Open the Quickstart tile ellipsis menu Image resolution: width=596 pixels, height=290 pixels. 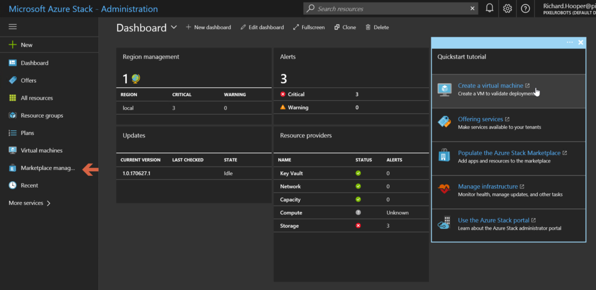(x=569, y=42)
